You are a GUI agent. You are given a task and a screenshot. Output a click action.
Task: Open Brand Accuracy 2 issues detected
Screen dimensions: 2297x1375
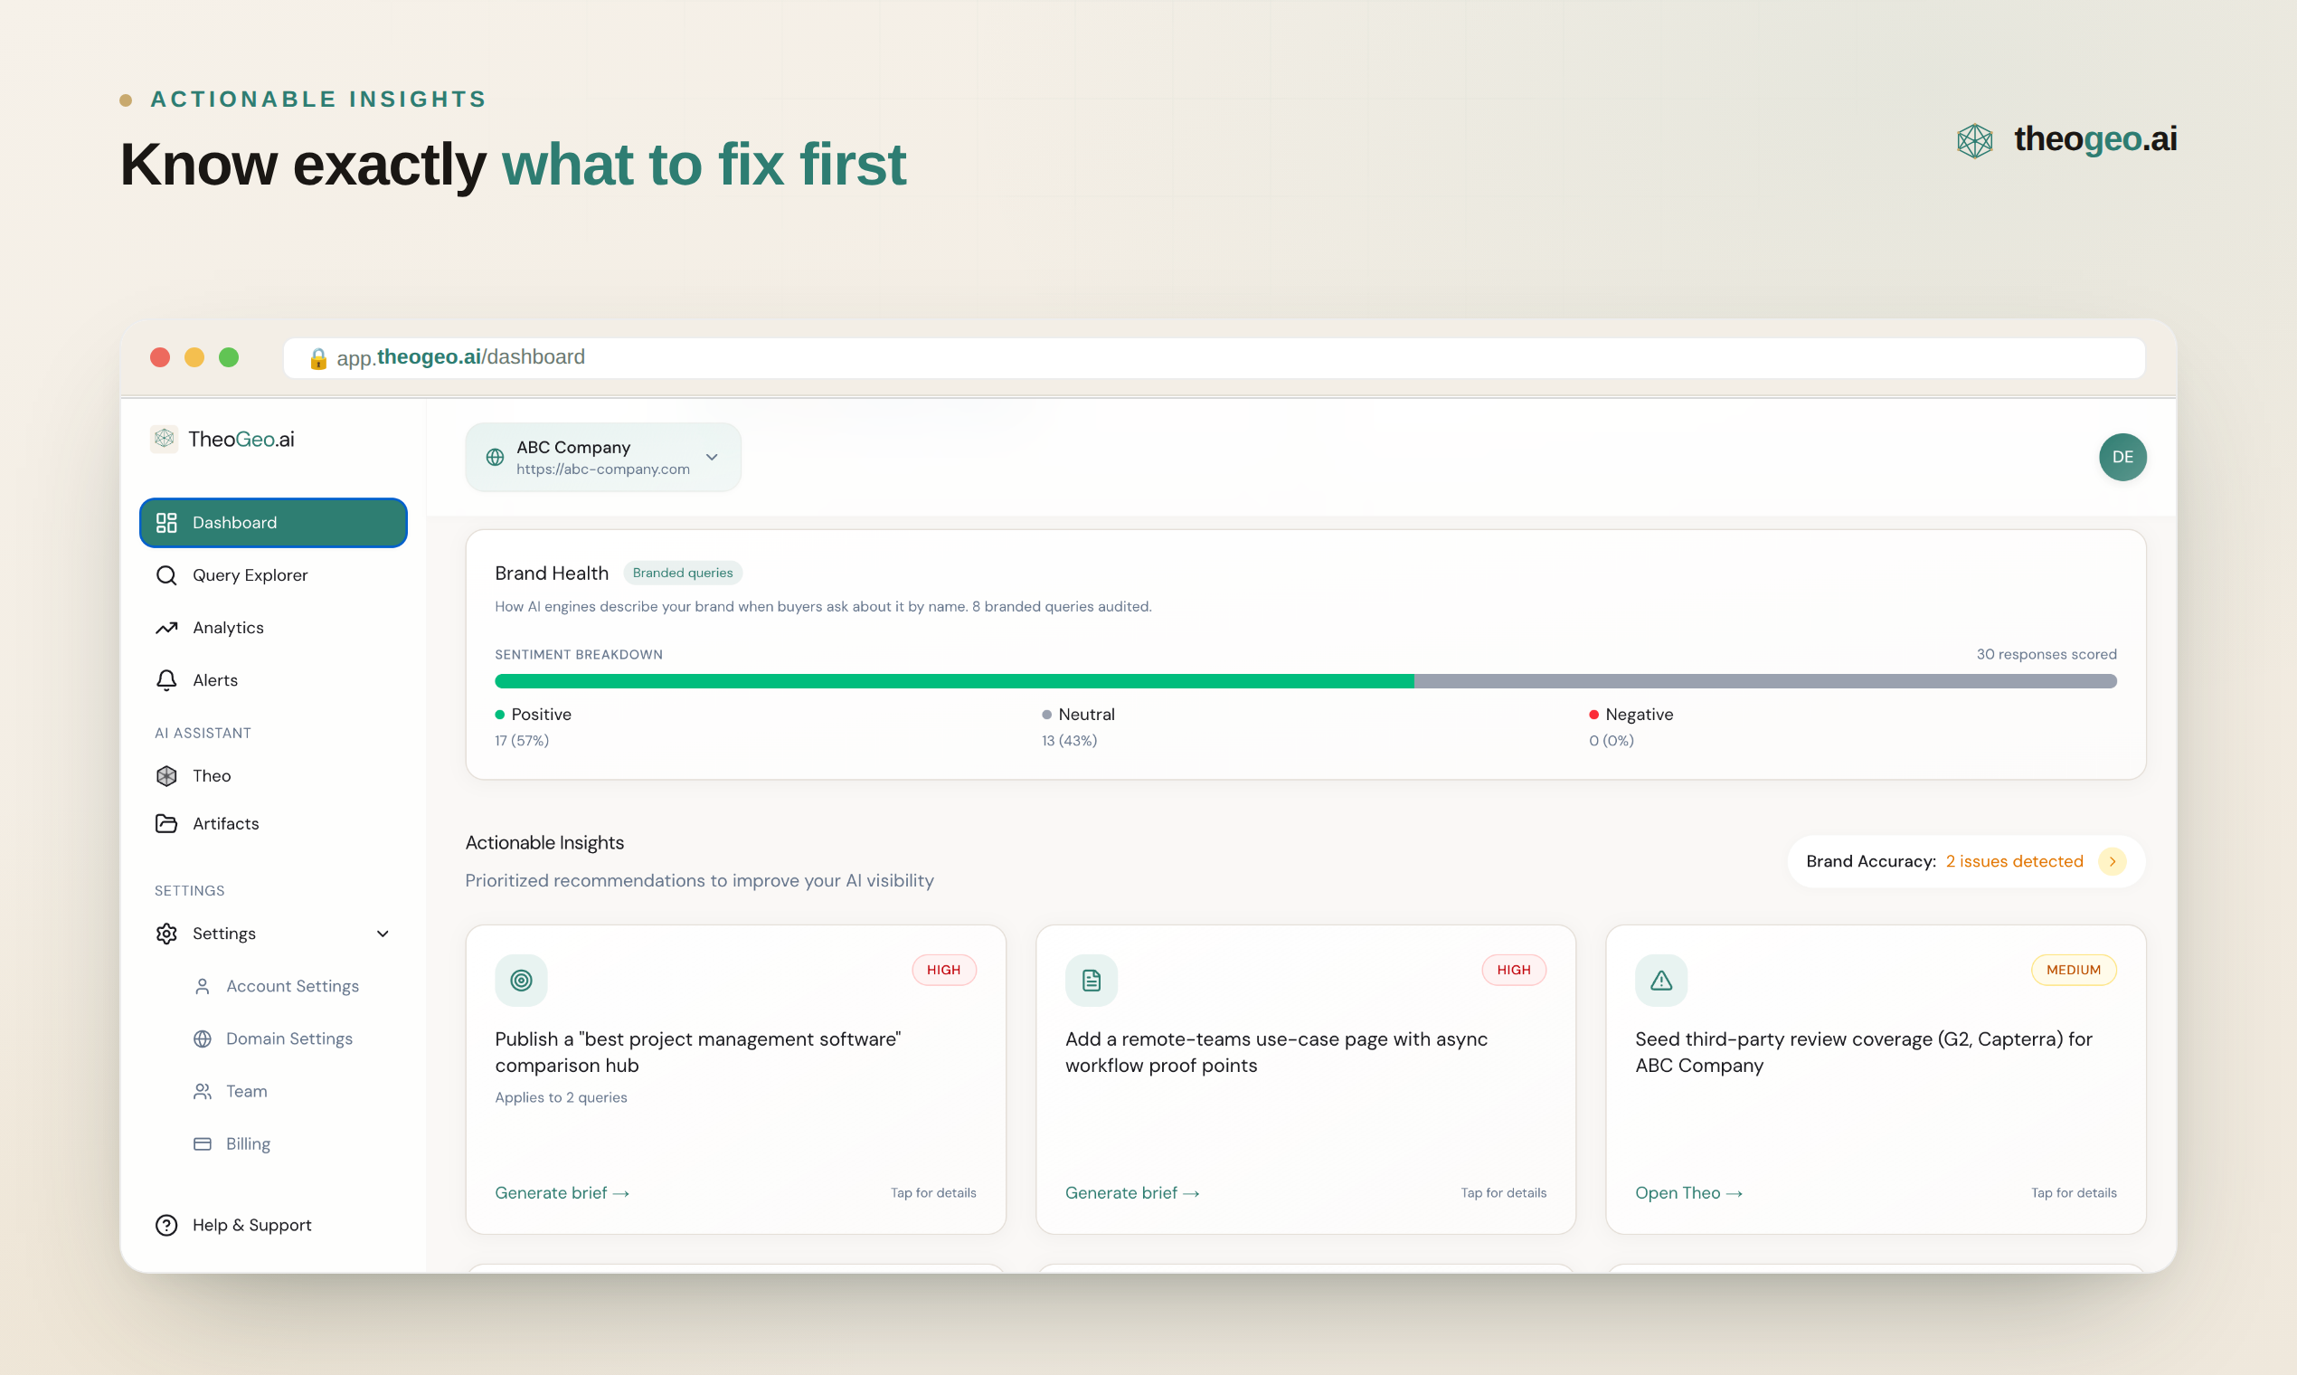(x=1965, y=862)
